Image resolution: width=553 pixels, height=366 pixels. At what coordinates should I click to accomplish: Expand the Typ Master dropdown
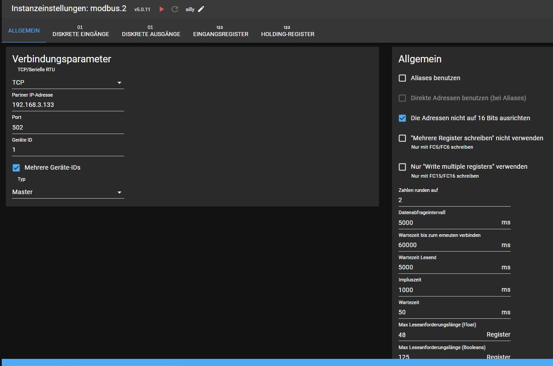coord(68,192)
